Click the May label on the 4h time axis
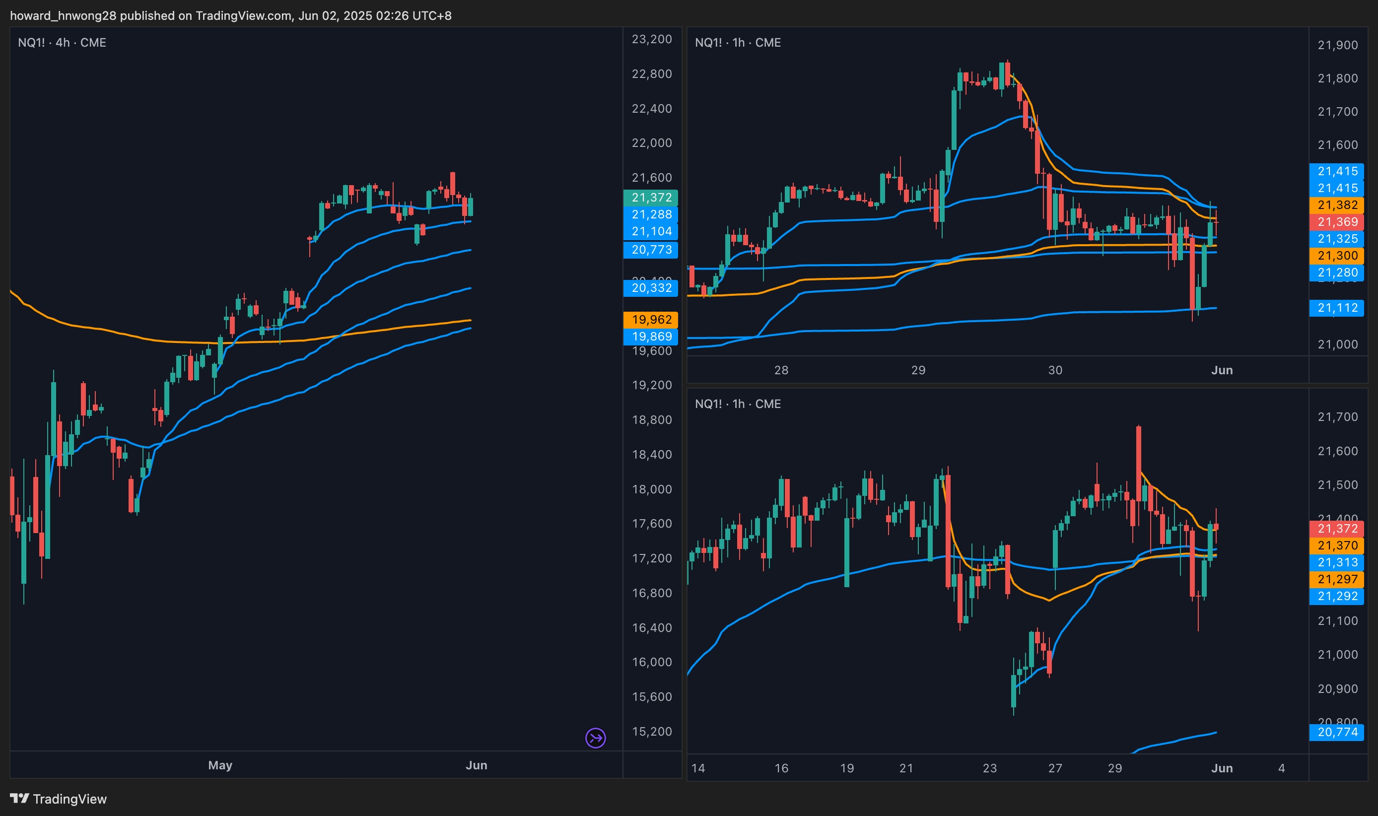 (220, 765)
